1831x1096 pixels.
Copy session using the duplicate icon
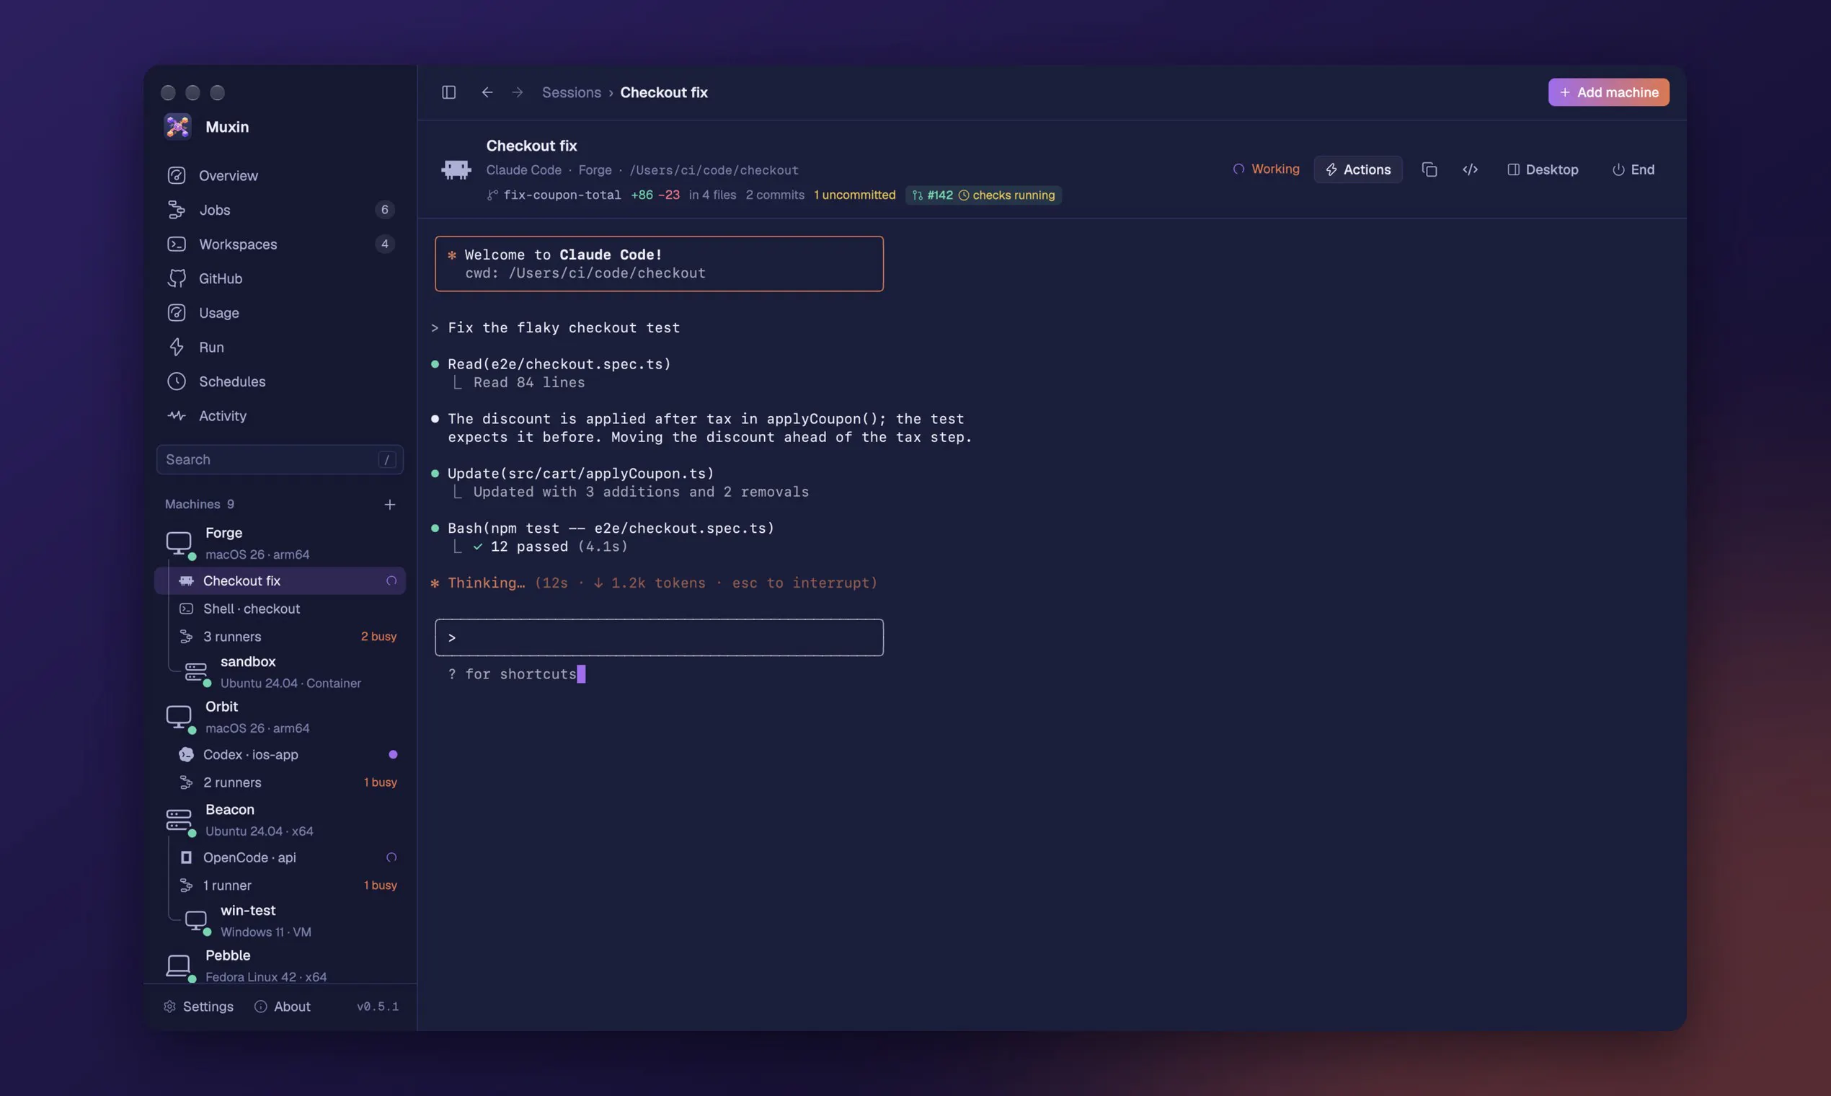tap(1429, 170)
